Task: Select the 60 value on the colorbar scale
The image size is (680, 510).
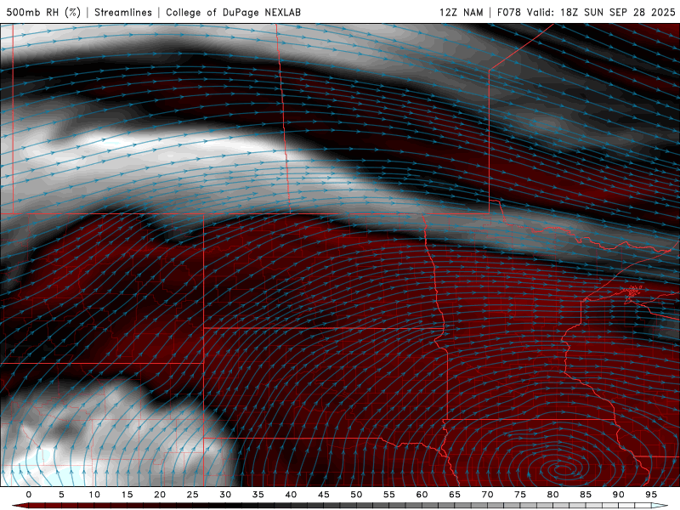Action: tap(422, 495)
